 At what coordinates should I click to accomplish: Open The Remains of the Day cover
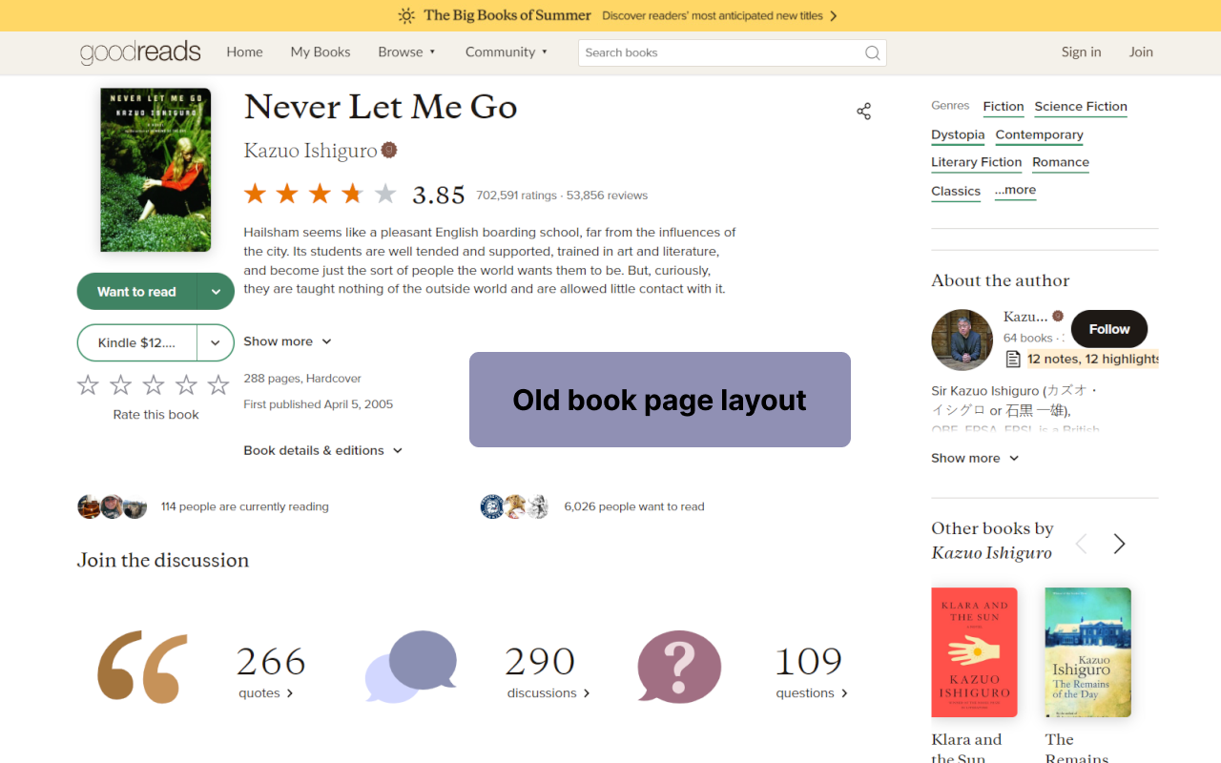pos(1087,652)
